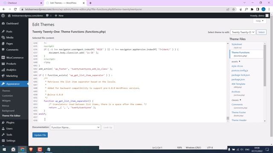The height and width of the screenshot is (153, 273).
Task: Expand the assets folder
Action: point(236,62)
